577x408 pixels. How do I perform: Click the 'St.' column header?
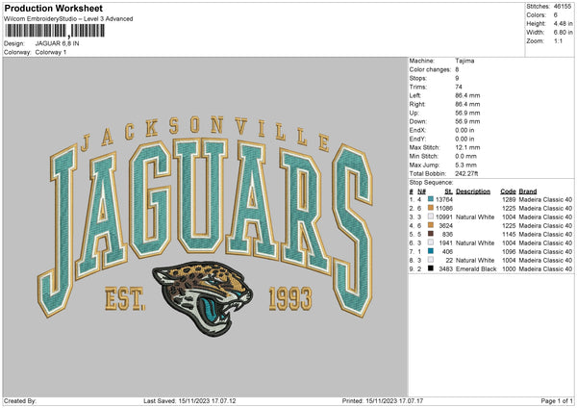448,191
